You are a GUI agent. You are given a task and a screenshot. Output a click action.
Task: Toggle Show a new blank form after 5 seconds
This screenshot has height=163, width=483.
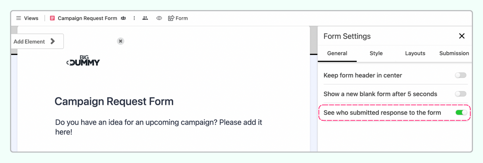point(461,94)
